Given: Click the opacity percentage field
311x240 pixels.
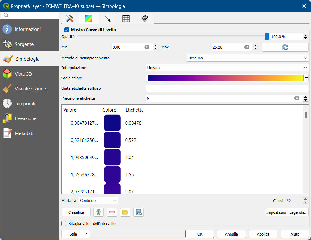Looking at the screenshot, I should (x=286, y=37).
